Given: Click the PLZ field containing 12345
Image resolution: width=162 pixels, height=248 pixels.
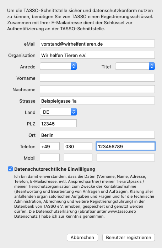Looking at the screenshot, I should click(x=58, y=123).
